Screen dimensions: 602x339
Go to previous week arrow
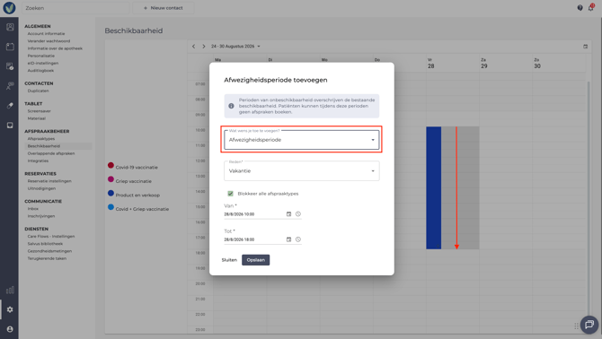tap(193, 47)
